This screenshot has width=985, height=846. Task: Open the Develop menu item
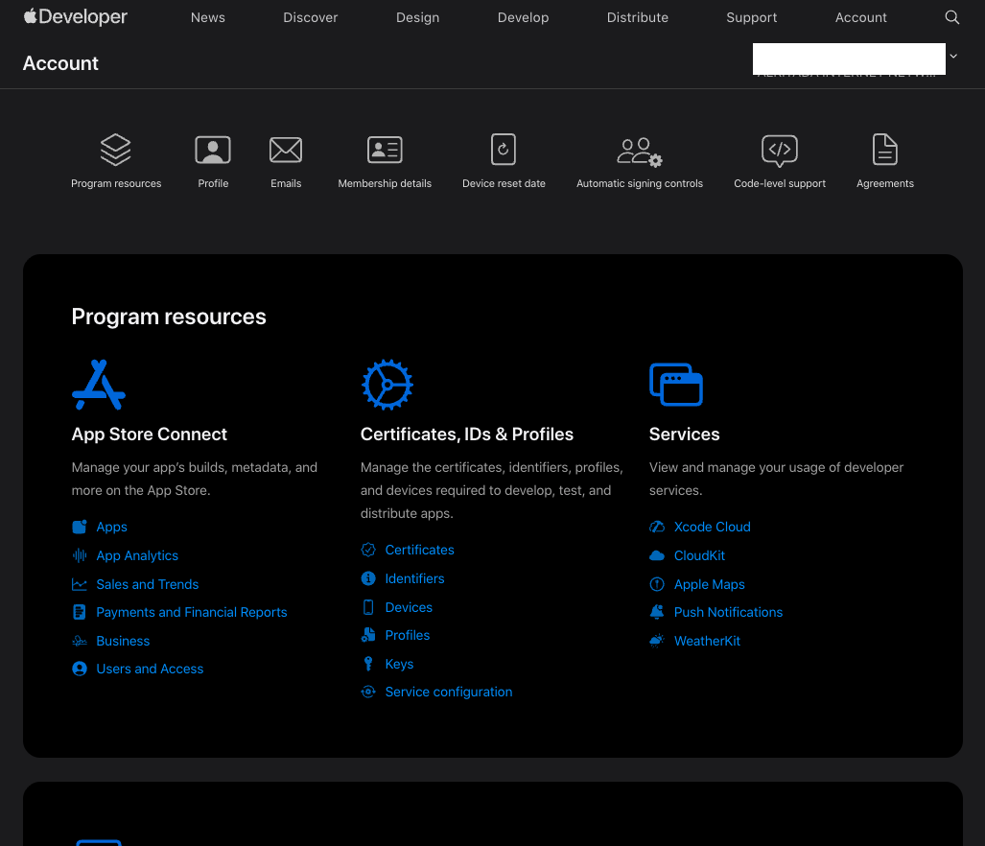point(524,17)
